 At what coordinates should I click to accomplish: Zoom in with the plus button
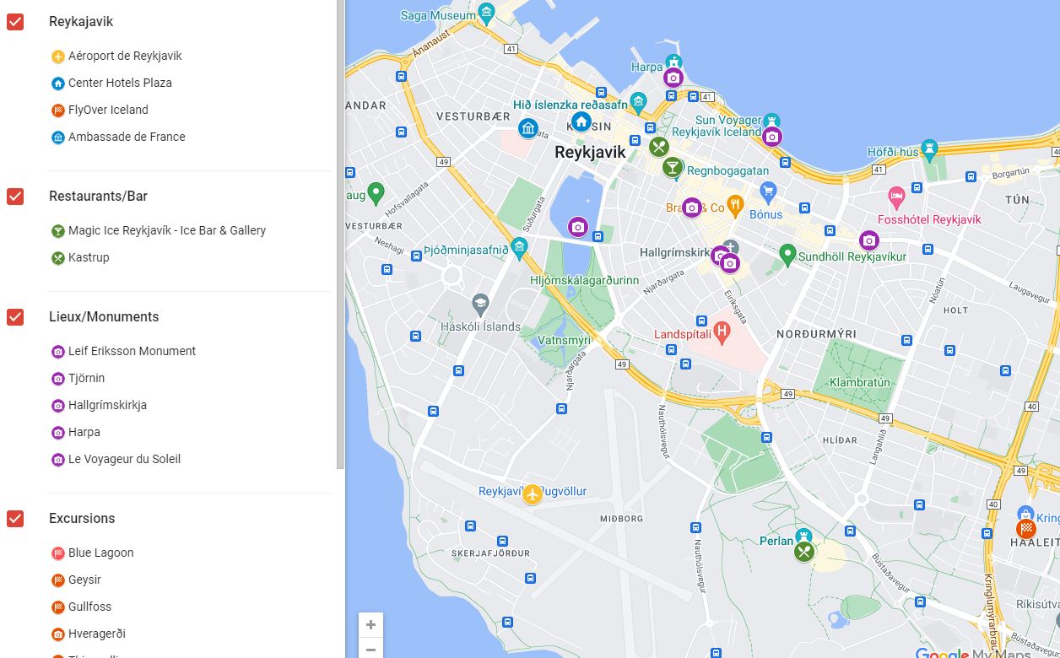pos(370,625)
